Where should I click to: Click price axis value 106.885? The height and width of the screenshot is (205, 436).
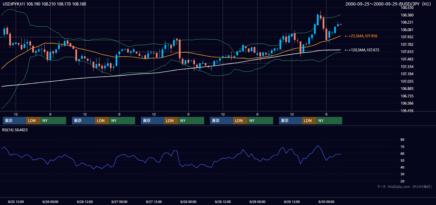tap(408, 88)
